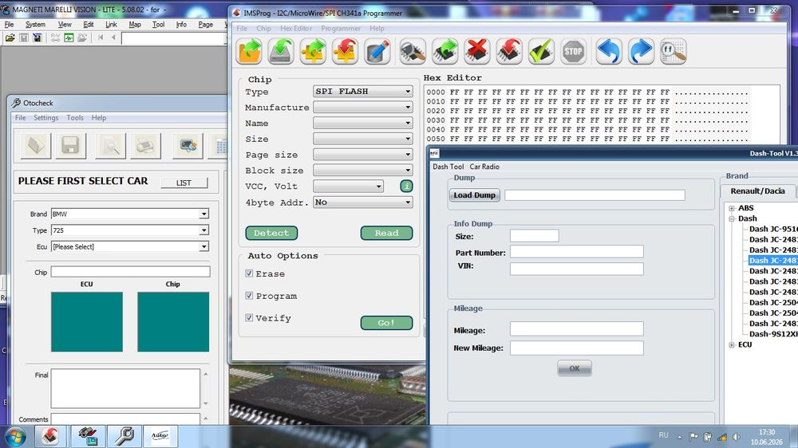Click VIN input field

577,269
